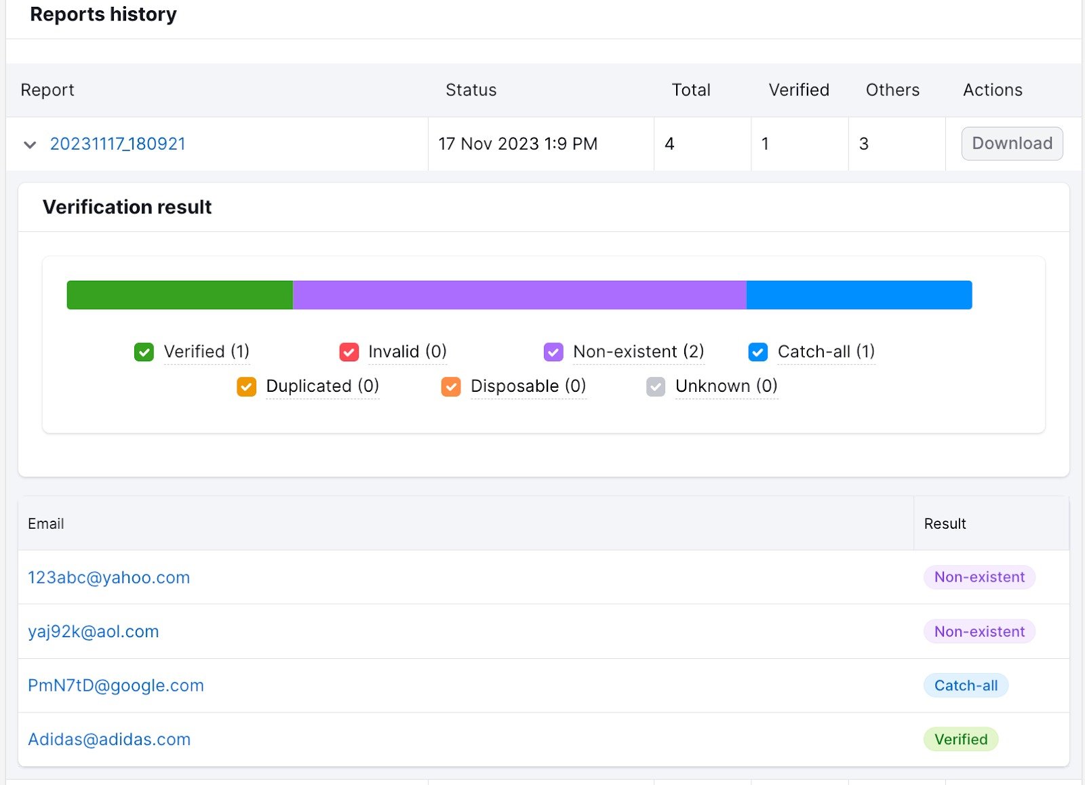Click the orange Duplicated checkbox icon
The height and width of the screenshot is (785, 1085).
(246, 386)
